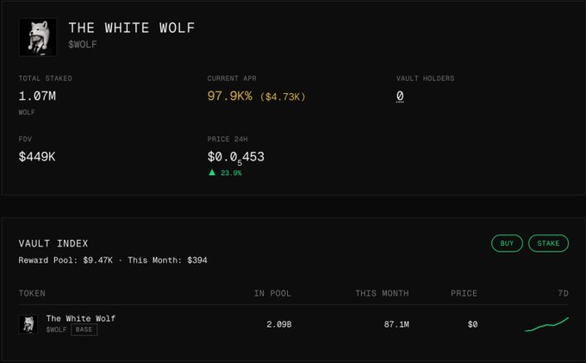The height and width of the screenshot is (363, 586).
Task: Click The White Wolf token name in row
Action: (81, 318)
